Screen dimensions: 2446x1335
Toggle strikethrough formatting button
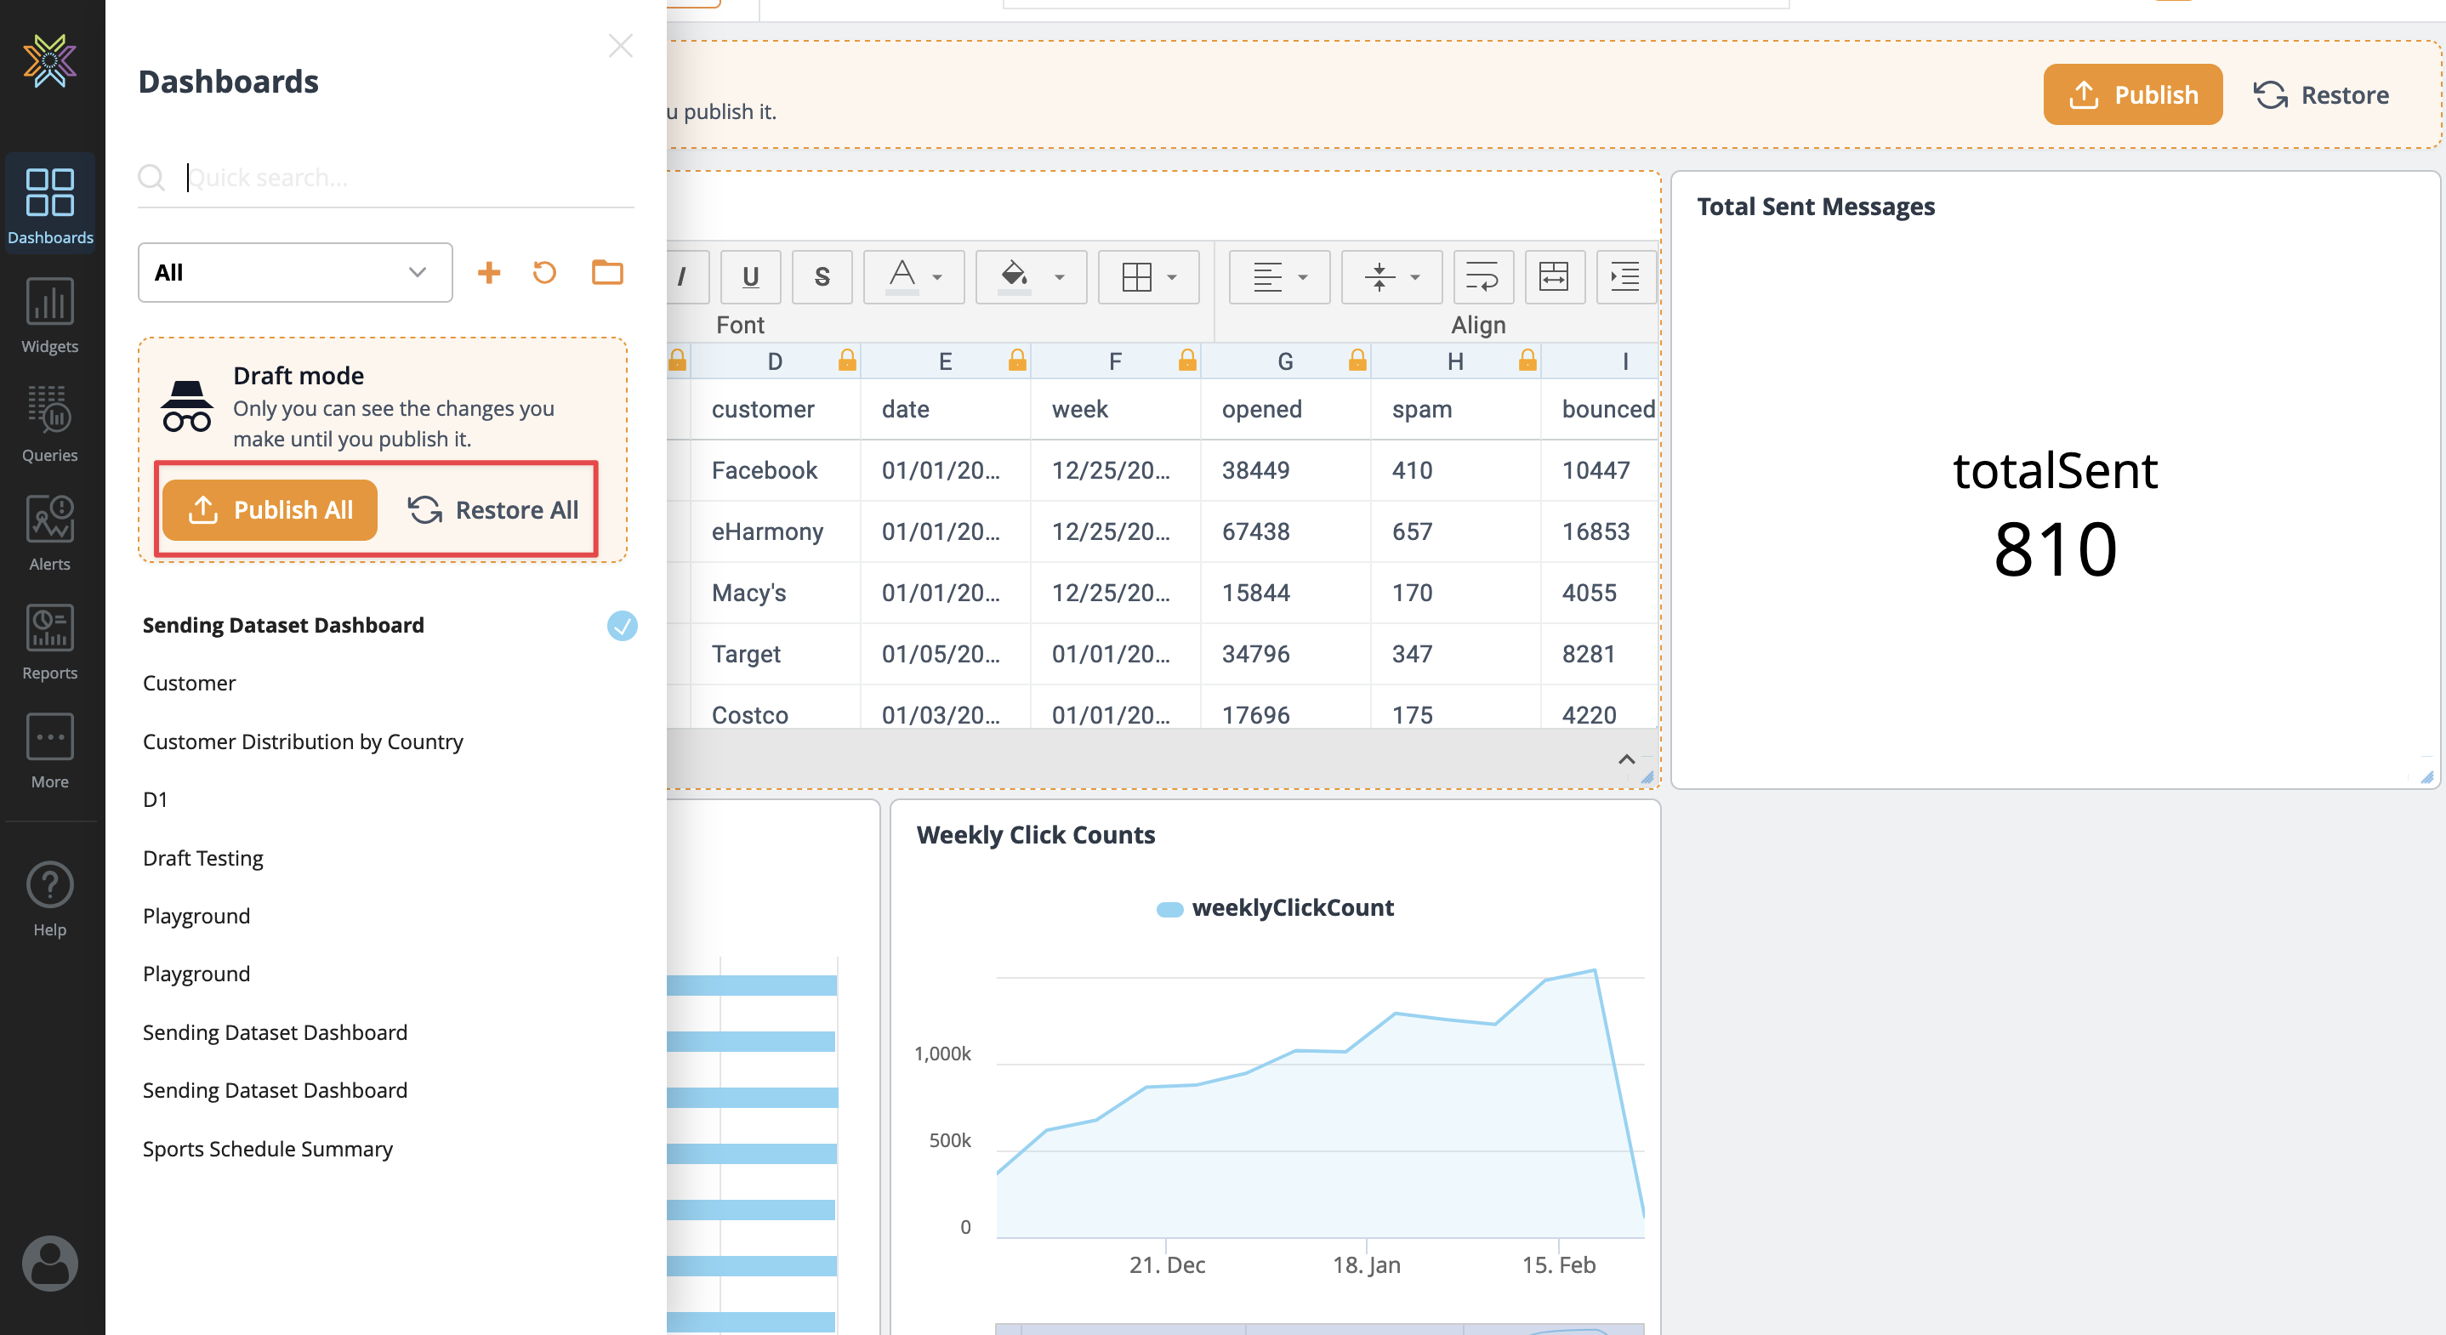[x=822, y=276]
